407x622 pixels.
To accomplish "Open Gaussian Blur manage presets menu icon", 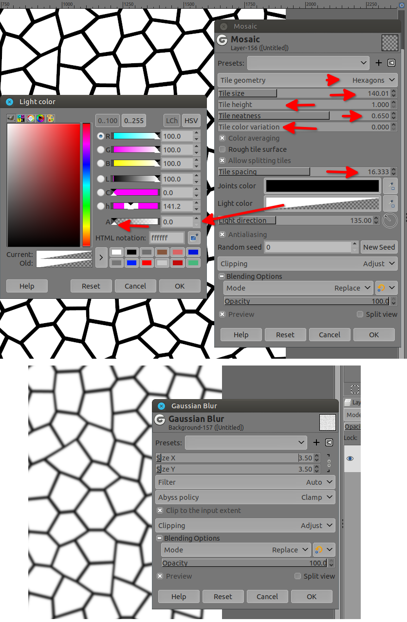I will click(x=329, y=442).
